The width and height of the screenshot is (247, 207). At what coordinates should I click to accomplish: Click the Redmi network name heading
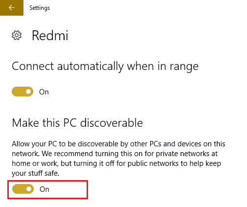(x=50, y=35)
